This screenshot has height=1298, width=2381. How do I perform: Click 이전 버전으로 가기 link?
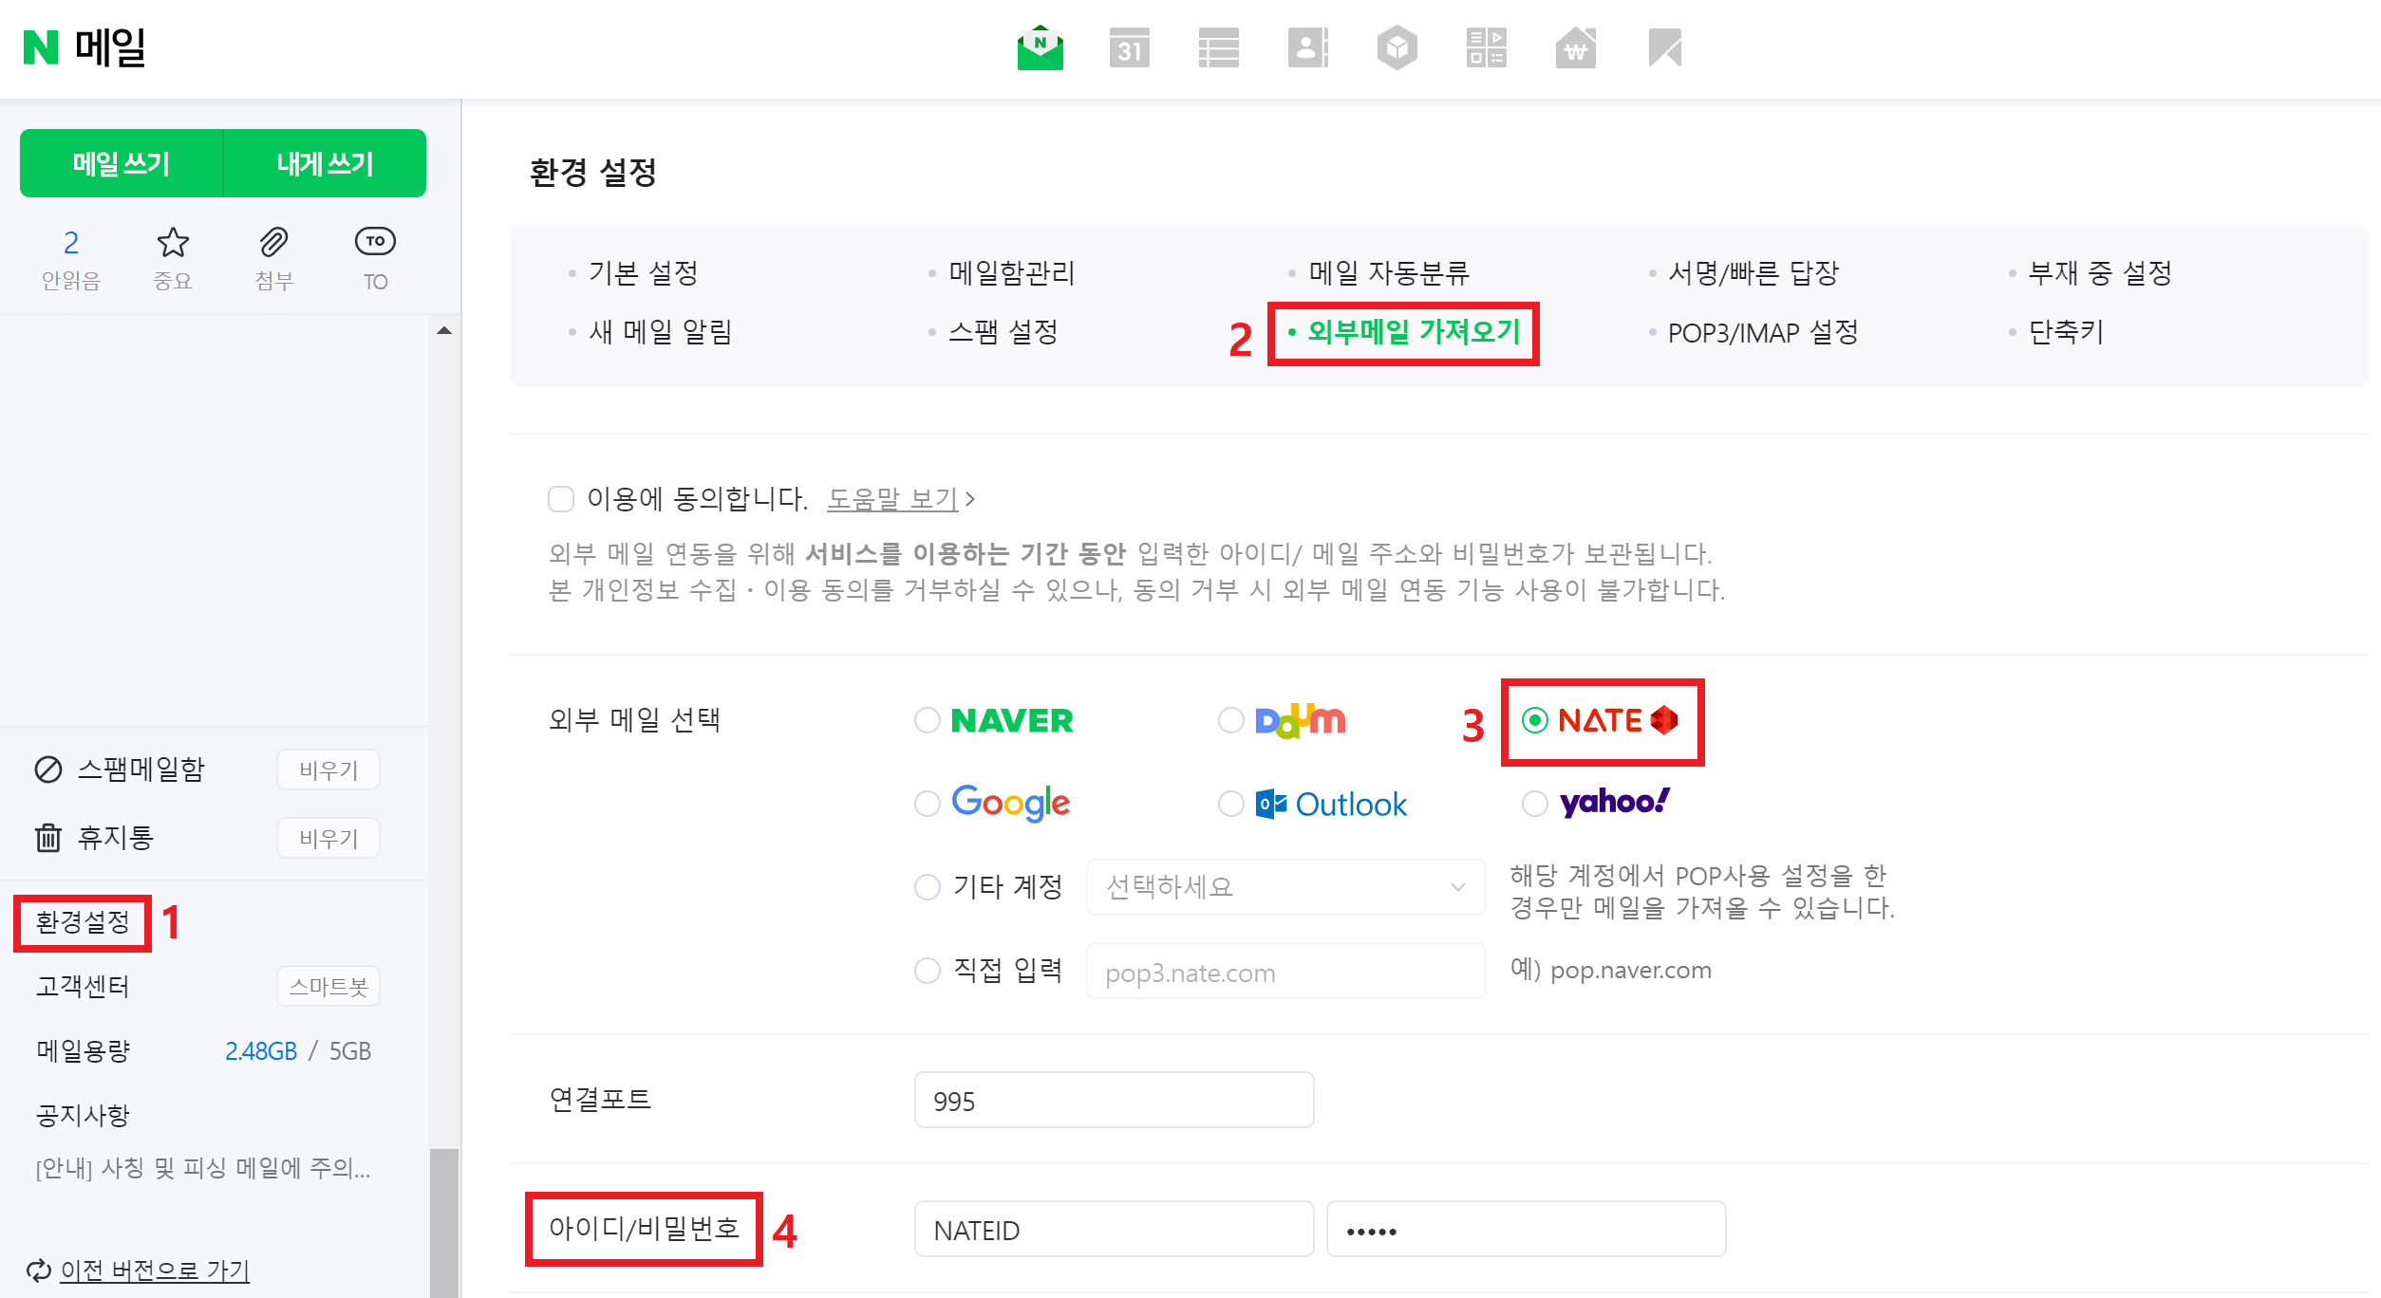click(154, 1270)
